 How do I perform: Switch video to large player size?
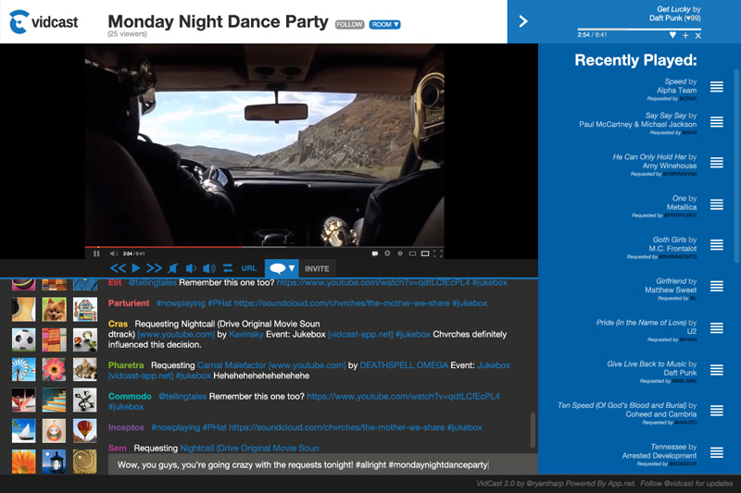(425, 253)
